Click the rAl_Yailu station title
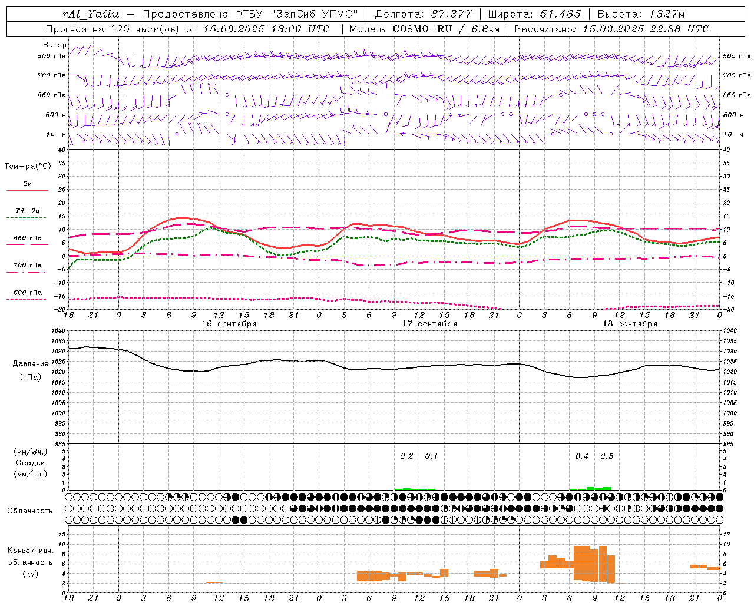The image size is (754, 603). click(92, 14)
